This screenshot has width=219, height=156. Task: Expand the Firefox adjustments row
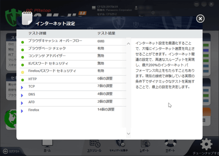(x=22, y=111)
